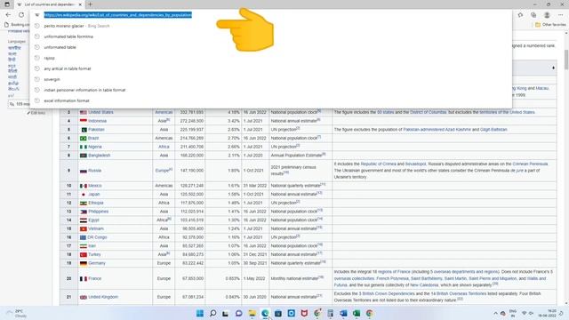Viewport: 569px width, 320px height.
Task: Open Windows Start menu
Action: [x=199, y=313]
